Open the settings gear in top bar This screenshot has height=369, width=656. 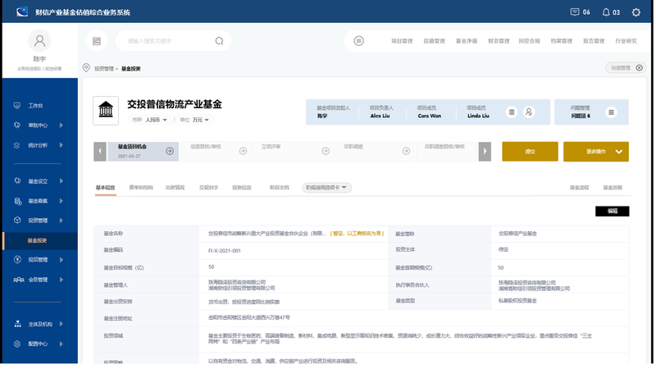pyautogui.click(x=636, y=12)
